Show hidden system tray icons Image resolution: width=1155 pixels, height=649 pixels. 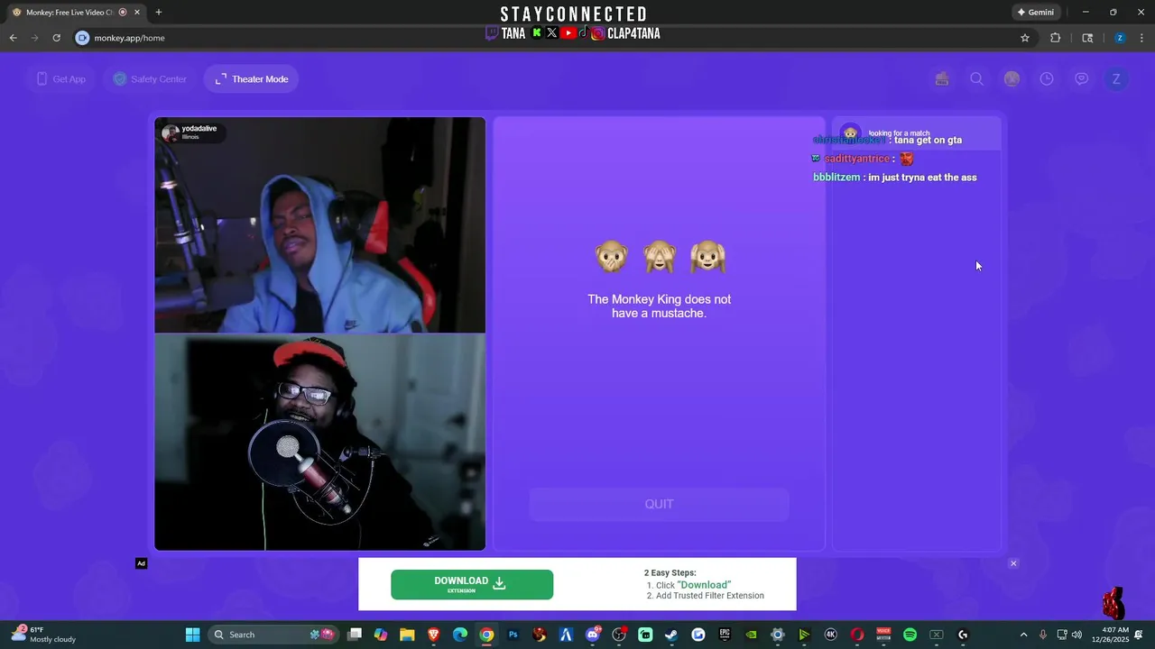(x=1023, y=635)
